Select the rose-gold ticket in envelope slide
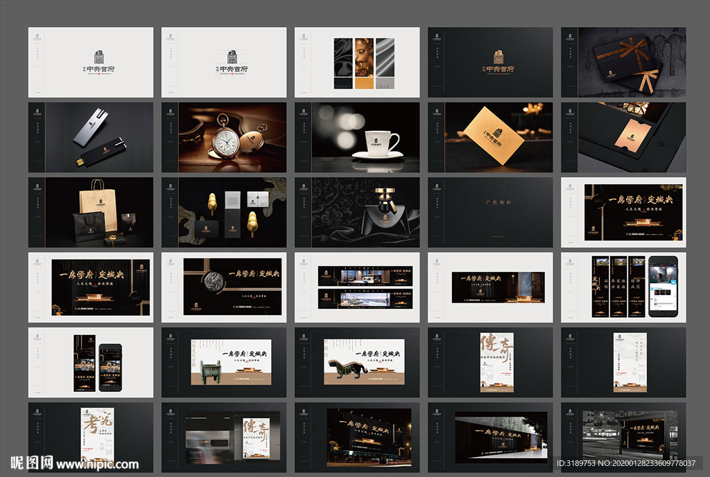 (x=623, y=138)
